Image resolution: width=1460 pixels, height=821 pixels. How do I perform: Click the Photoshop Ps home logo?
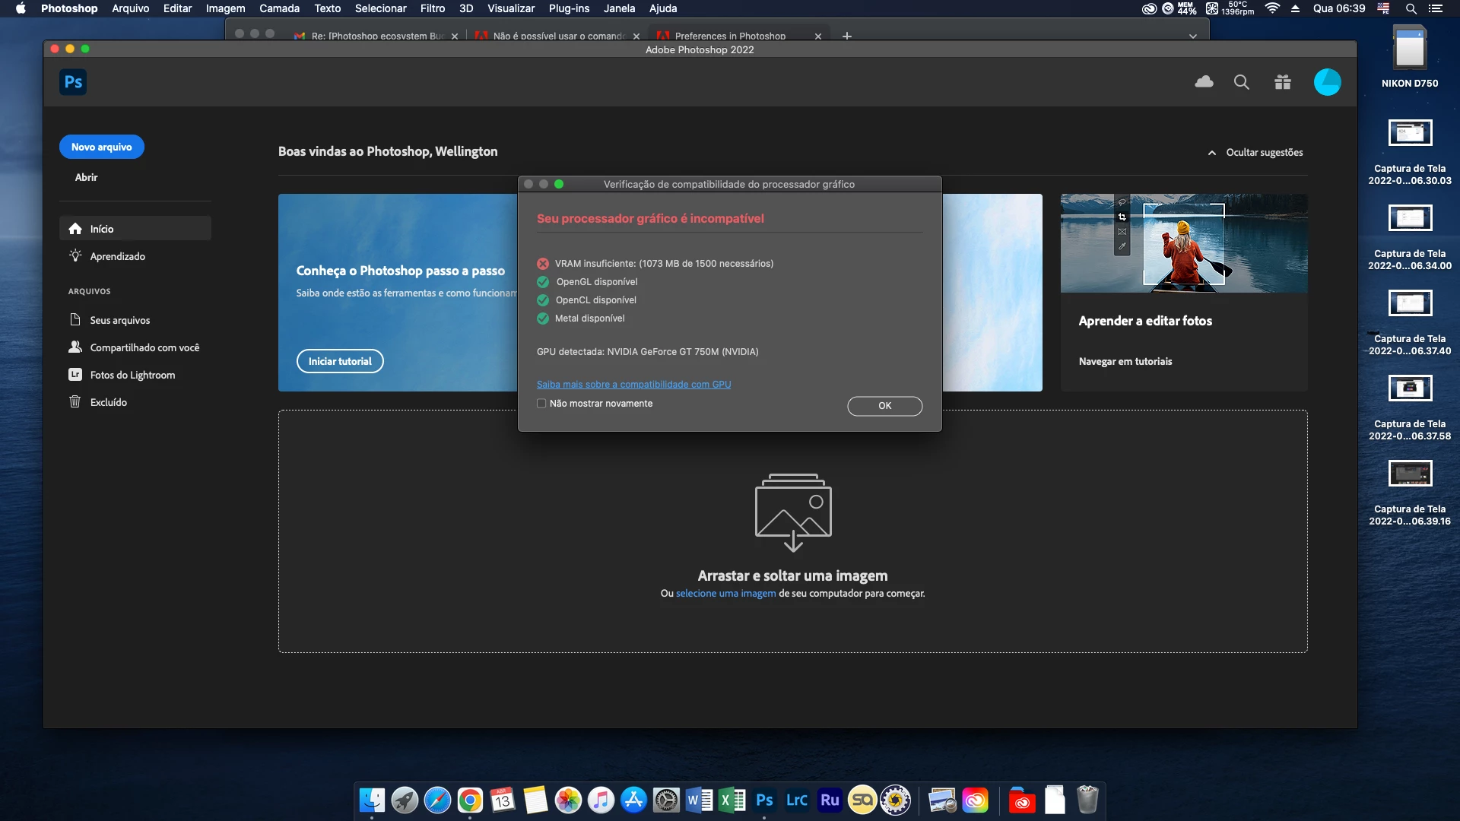73,82
